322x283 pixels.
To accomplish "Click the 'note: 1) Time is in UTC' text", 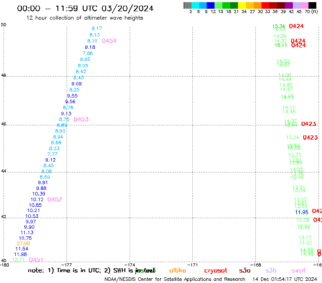I will [64, 270].
